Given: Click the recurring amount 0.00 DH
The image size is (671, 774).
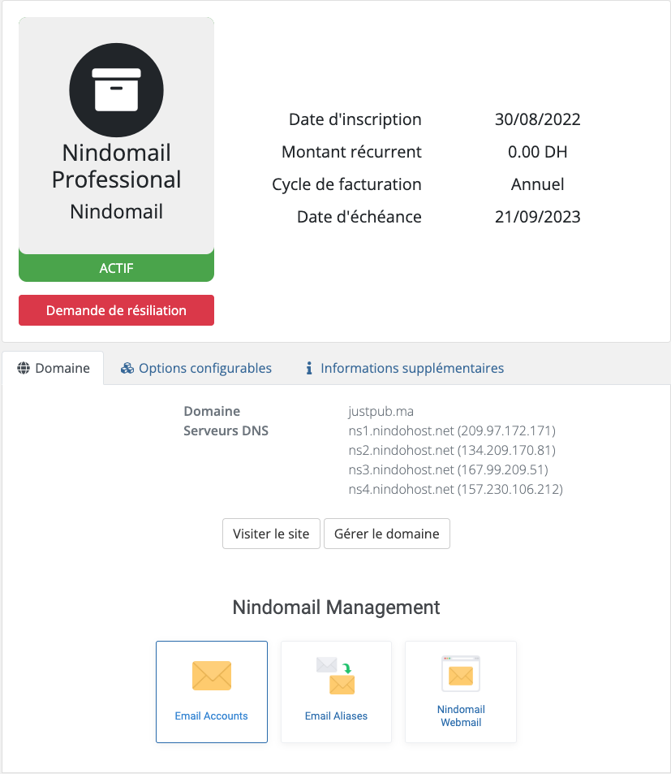Looking at the screenshot, I should point(538,152).
